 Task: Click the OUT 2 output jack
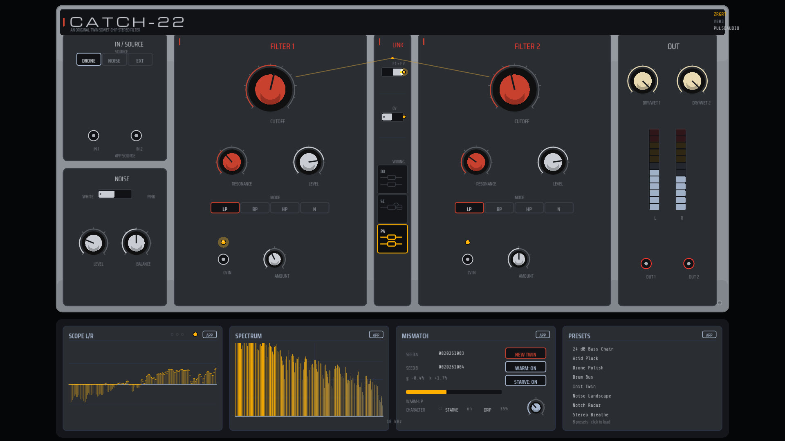click(x=689, y=264)
